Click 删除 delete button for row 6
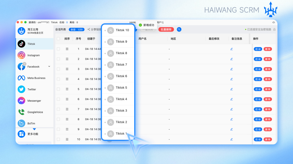The image size is (293, 164). 268,99
